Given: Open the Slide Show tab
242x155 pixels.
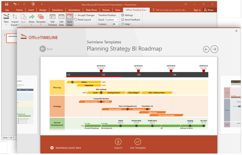Looking at the screenshot, I should [x=91, y=10].
